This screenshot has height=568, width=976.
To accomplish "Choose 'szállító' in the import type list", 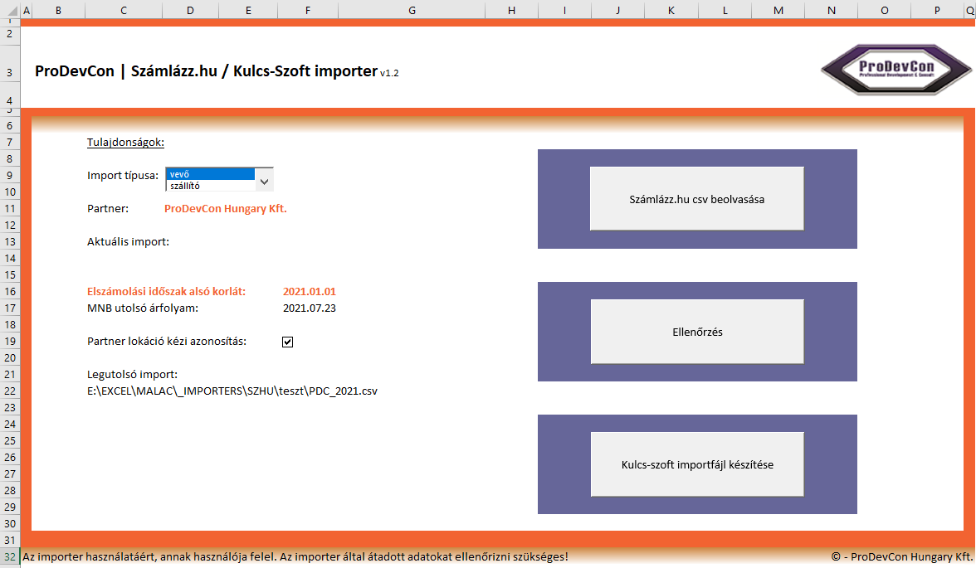I will click(211, 186).
